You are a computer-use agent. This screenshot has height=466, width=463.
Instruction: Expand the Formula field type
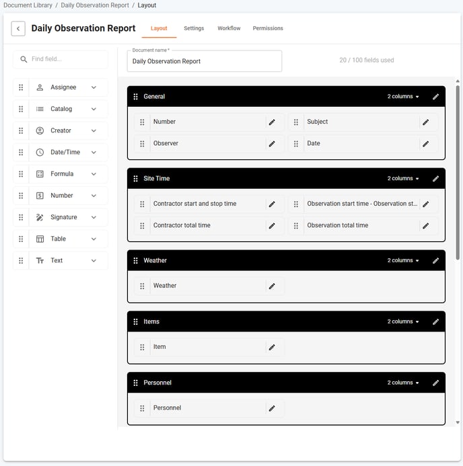94,174
